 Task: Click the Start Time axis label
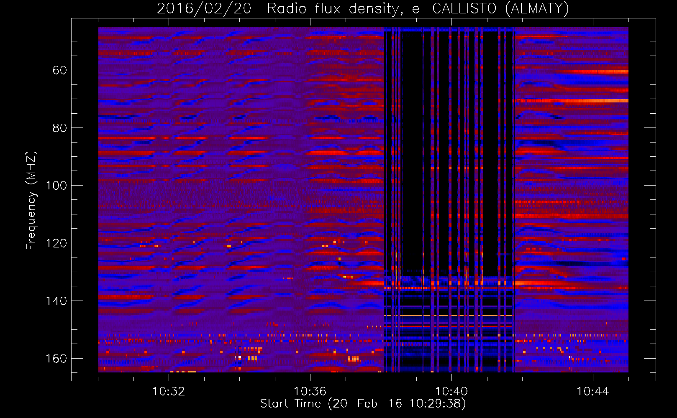363,404
